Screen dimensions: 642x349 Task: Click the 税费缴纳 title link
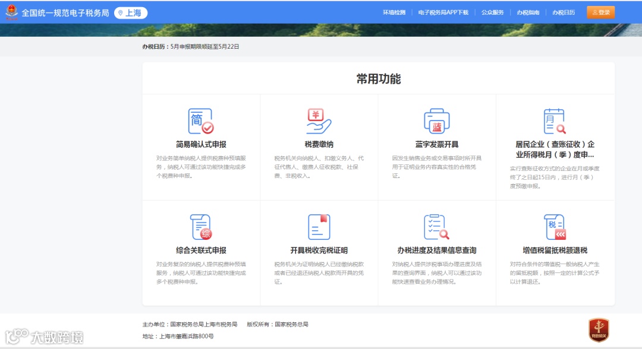[x=319, y=144]
